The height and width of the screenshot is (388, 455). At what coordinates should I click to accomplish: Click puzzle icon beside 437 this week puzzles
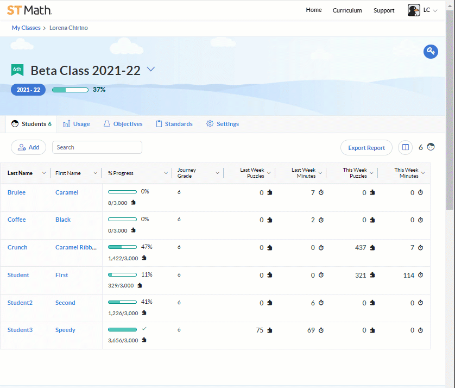coord(372,247)
